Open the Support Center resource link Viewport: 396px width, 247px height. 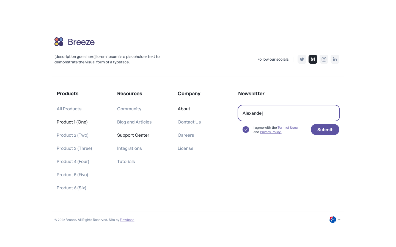[x=133, y=135]
